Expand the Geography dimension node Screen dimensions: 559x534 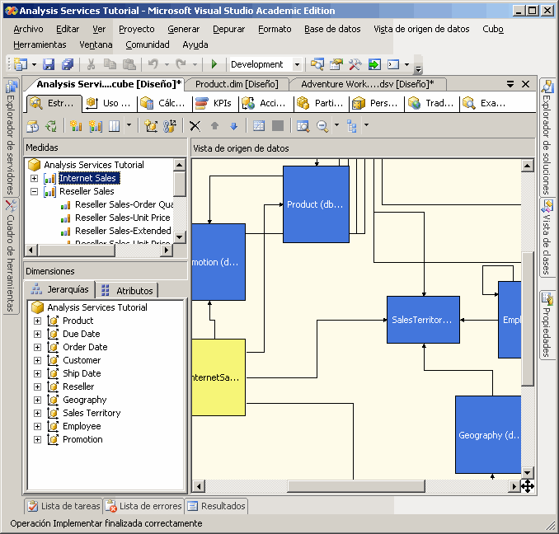[37, 400]
